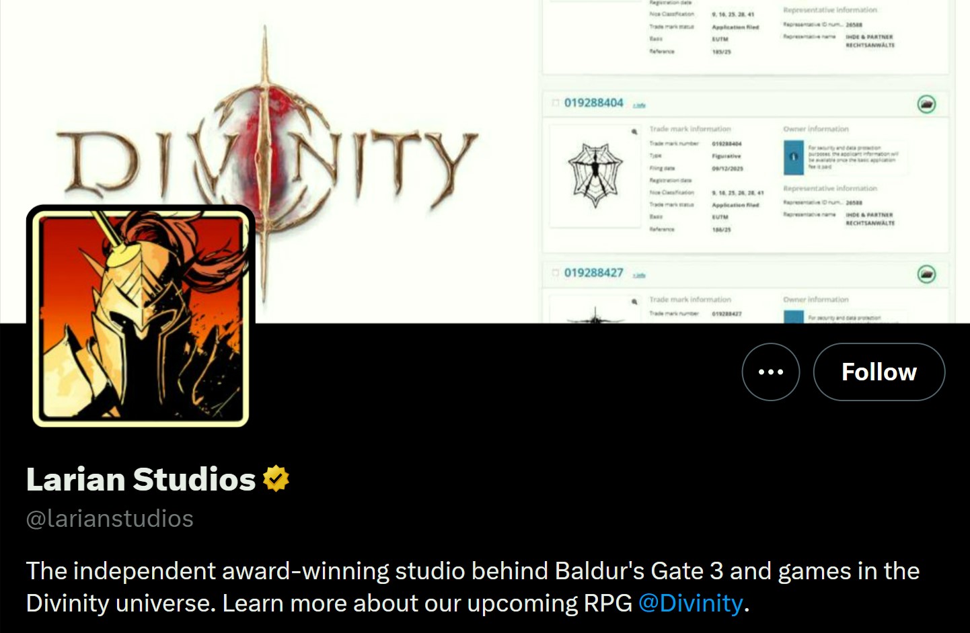970x633 pixels.
Task: Open trademark number 019288427 heading
Action: [x=593, y=273]
